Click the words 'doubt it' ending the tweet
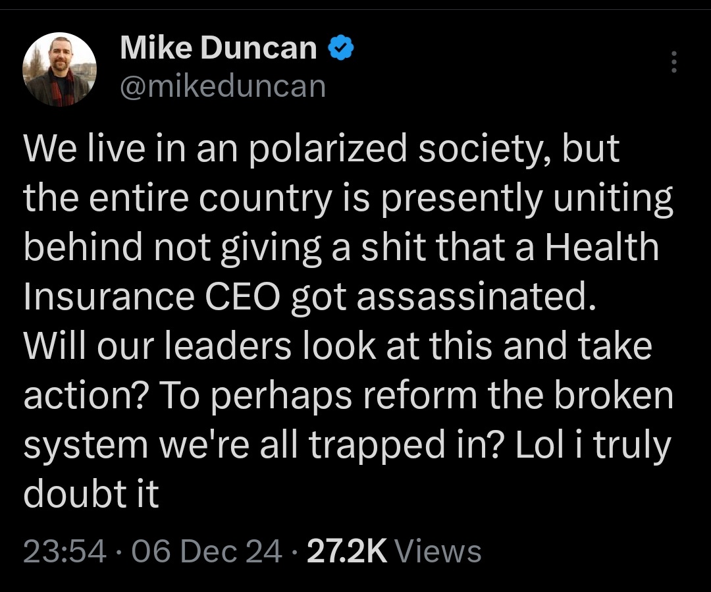 coord(91,494)
